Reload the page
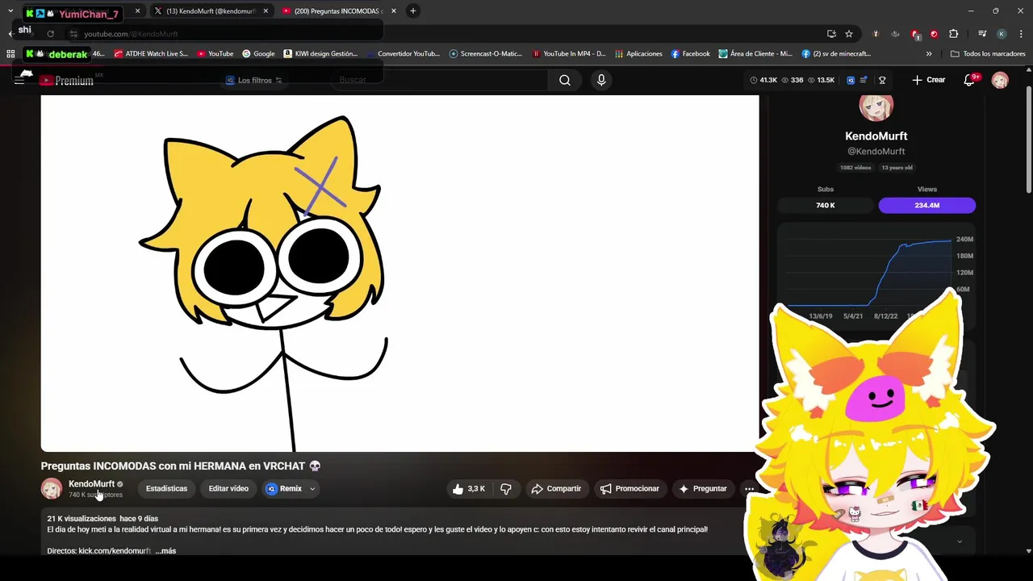This screenshot has width=1033, height=581. (50, 34)
